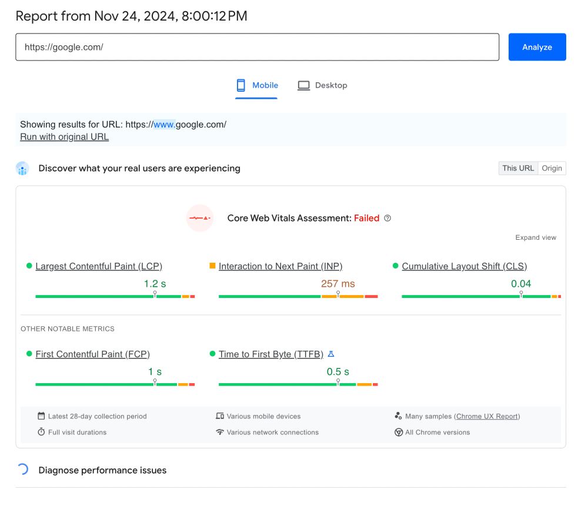The image size is (588, 506).
Task: Open the Chrome UX Report link
Action: point(487,416)
